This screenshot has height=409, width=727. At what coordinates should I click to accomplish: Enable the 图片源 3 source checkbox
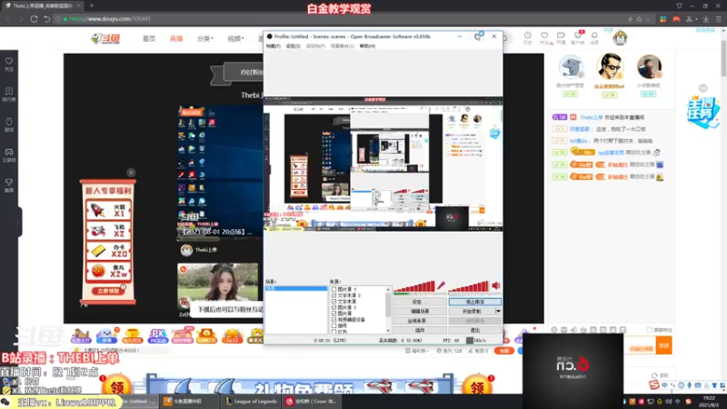[x=334, y=289]
